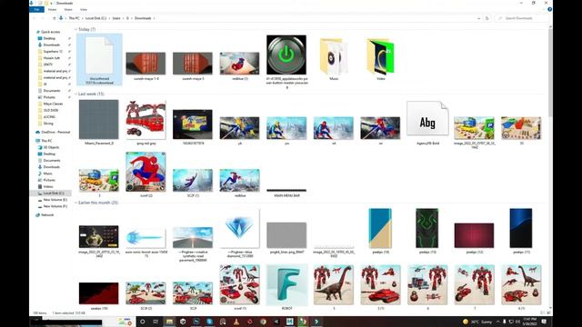Click Local Disk (C:) in address path

pos(95,18)
